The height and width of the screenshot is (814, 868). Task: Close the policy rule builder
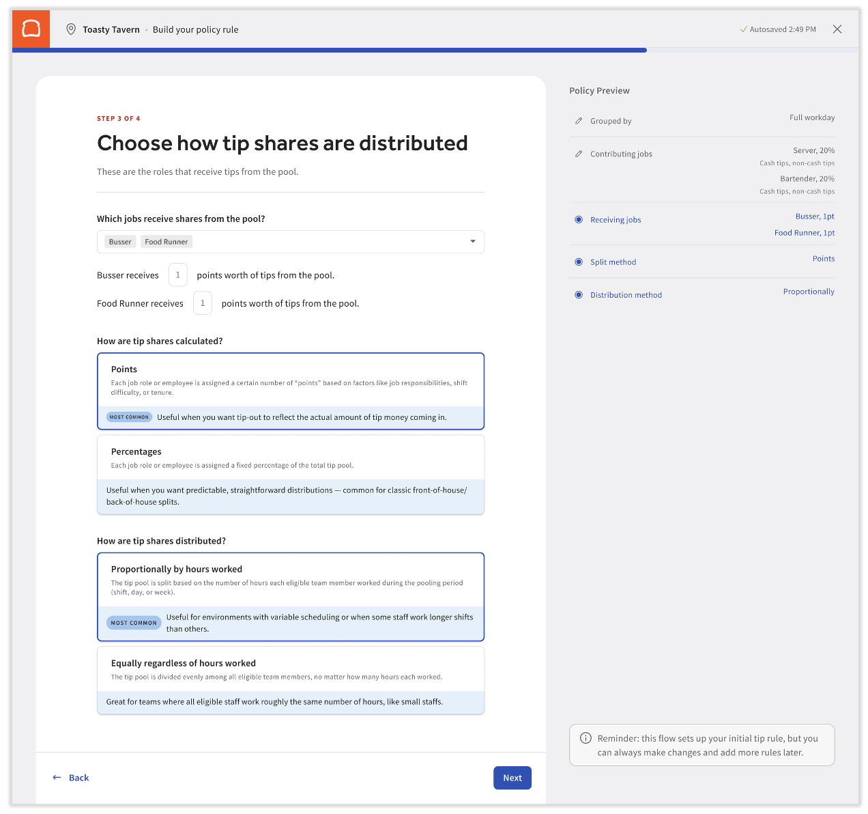[837, 29]
